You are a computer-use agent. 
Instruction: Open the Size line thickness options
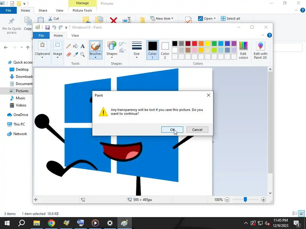[x=137, y=50]
